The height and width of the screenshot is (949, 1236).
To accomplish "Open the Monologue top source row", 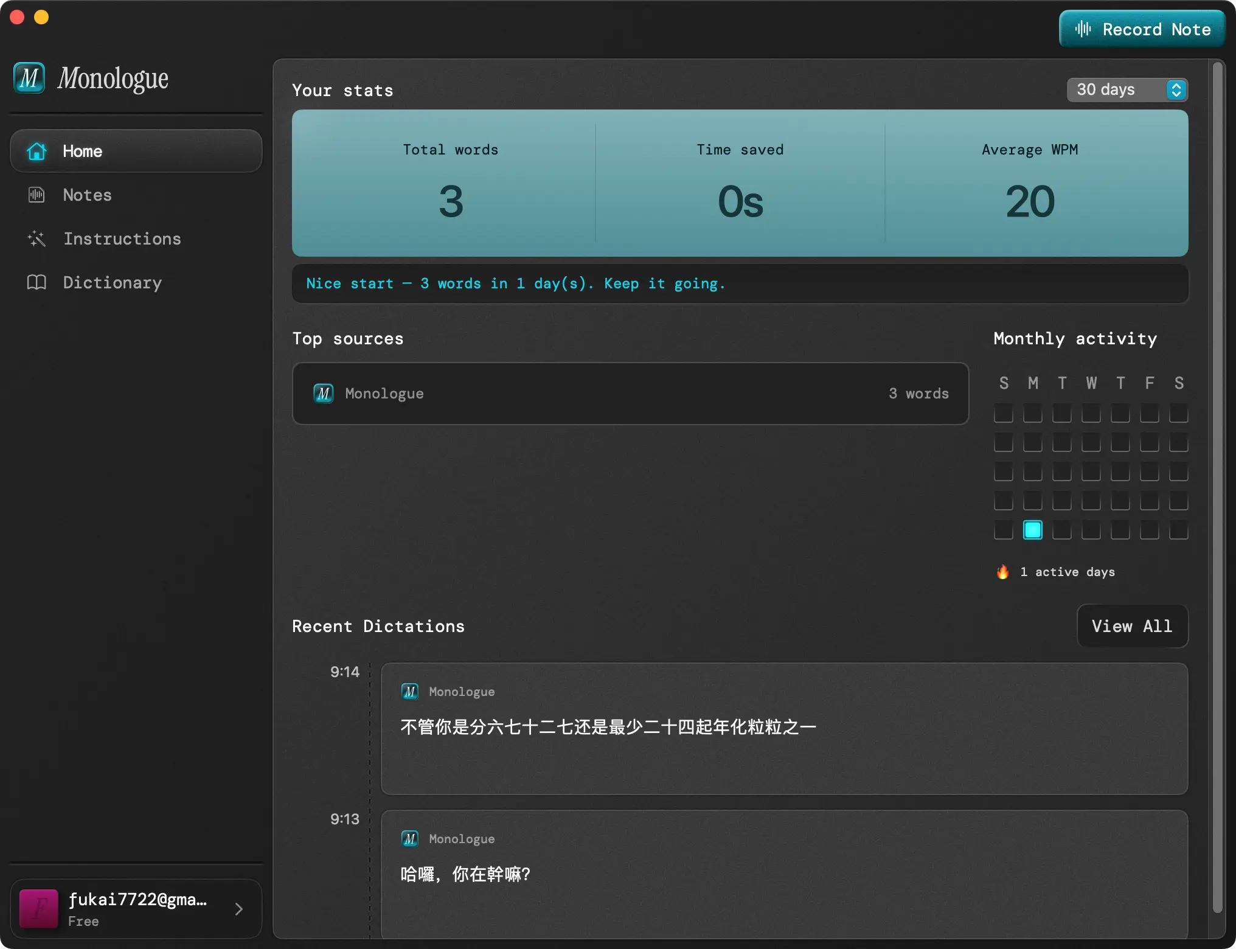I will coord(630,394).
